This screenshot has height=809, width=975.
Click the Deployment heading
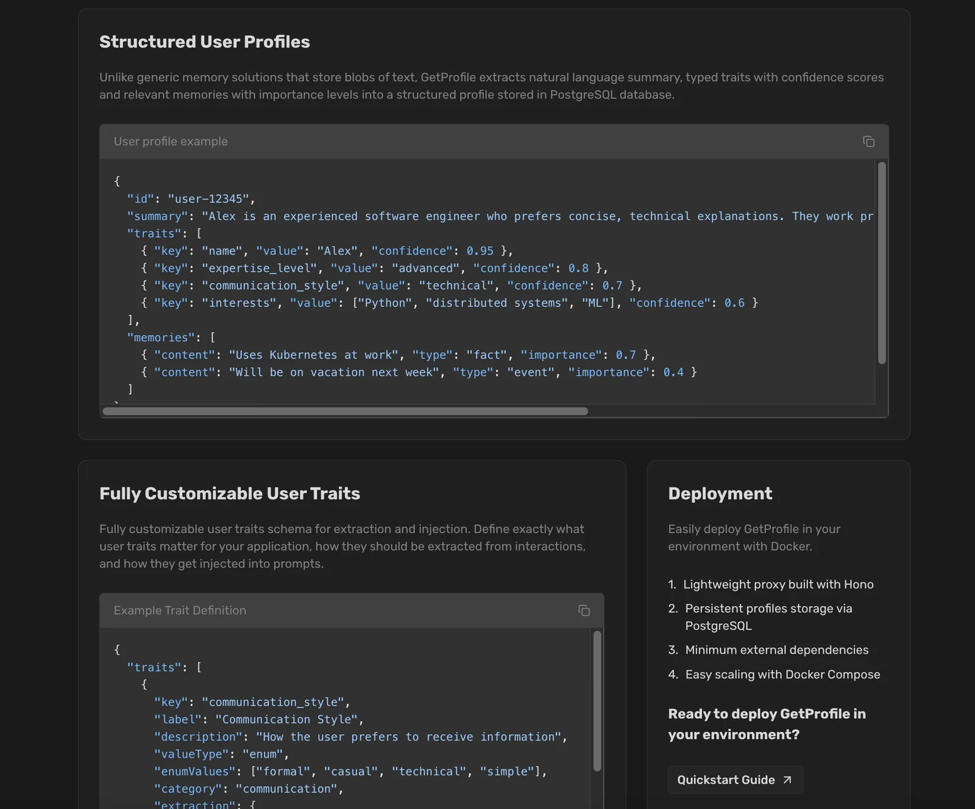pyautogui.click(x=720, y=493)
